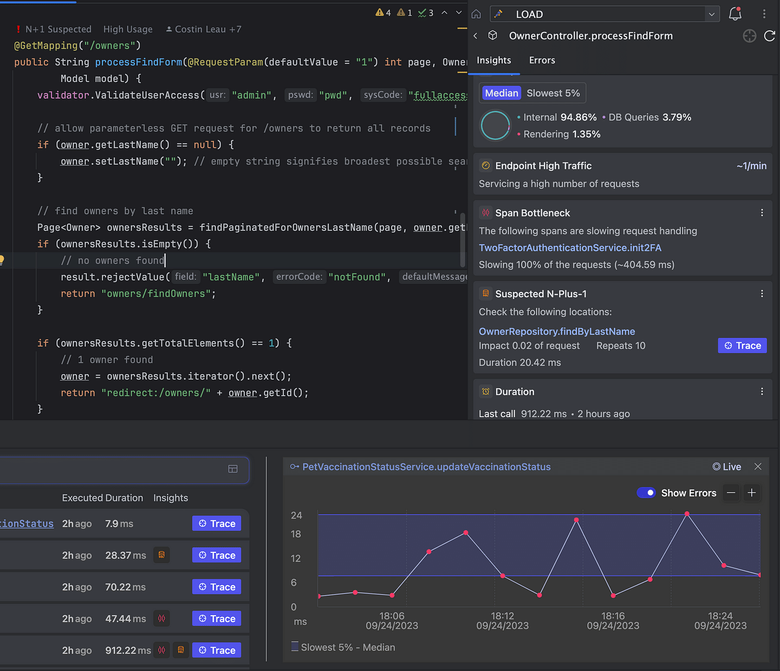Image resolution: width=780 pixels, height=671 pixels.
Task: Click the bottleneck insight icon on 912.22 ms row
Action: (x=161, y=650)
